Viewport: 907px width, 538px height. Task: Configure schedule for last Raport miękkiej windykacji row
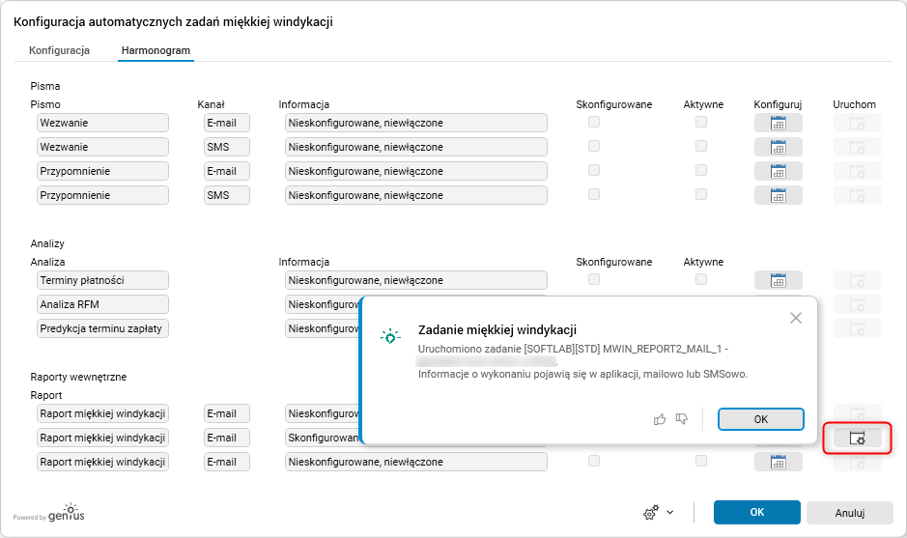tap(778, 462)
